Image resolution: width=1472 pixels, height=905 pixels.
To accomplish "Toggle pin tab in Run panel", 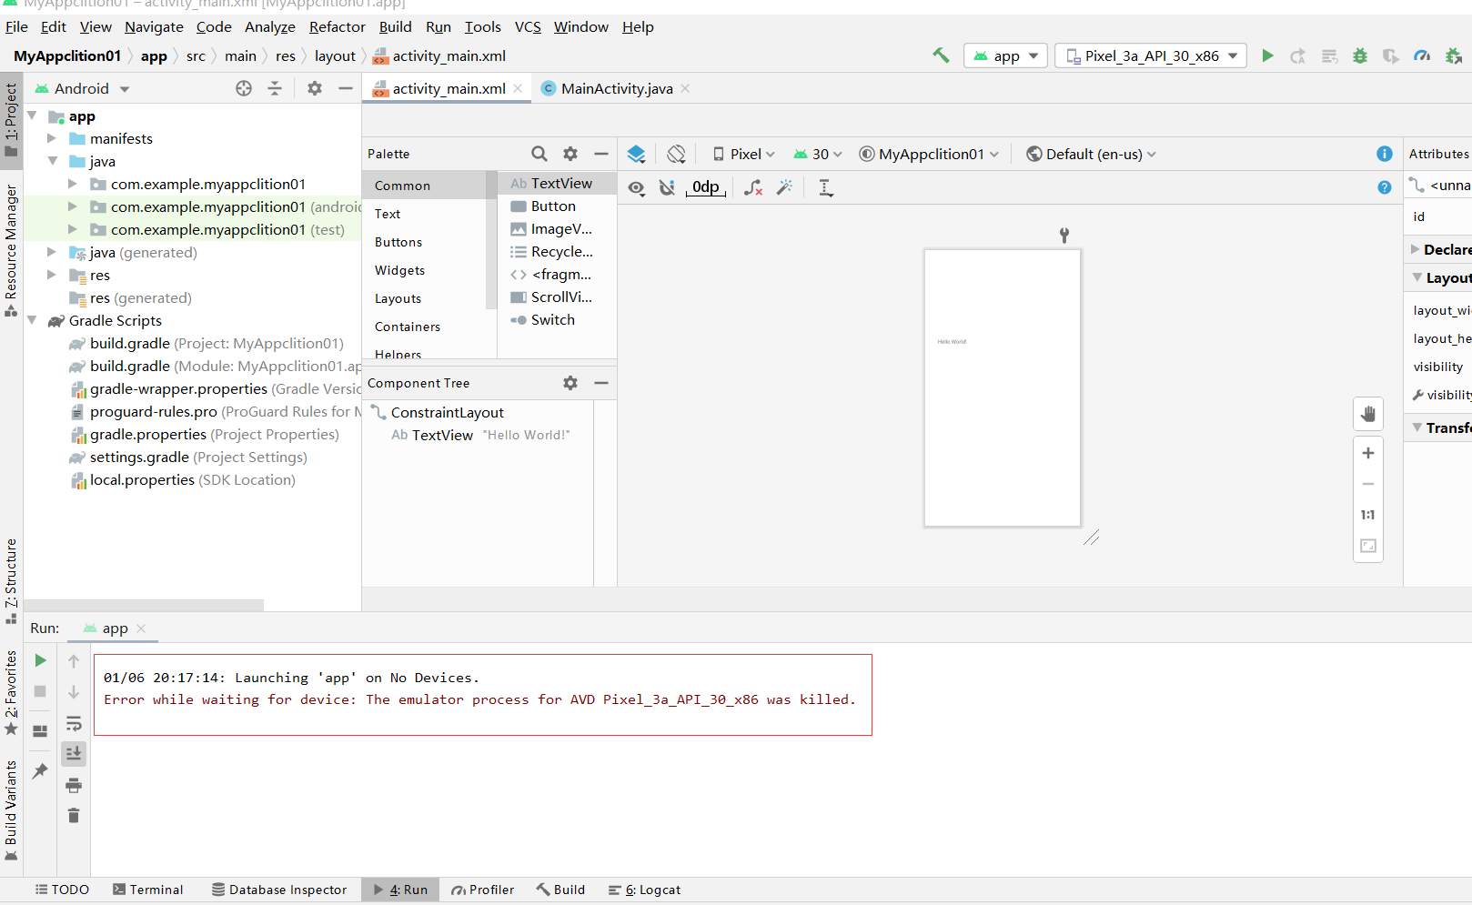I will point(40,771).
